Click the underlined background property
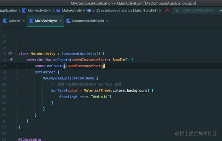 [x=137, y=90]
